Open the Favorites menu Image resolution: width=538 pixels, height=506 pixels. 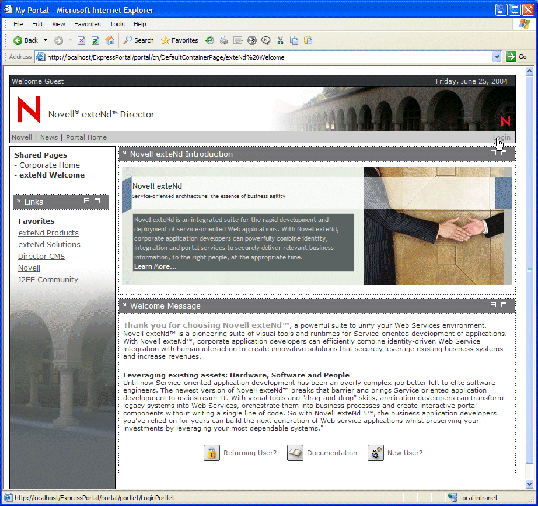click(x=87, y=24)
